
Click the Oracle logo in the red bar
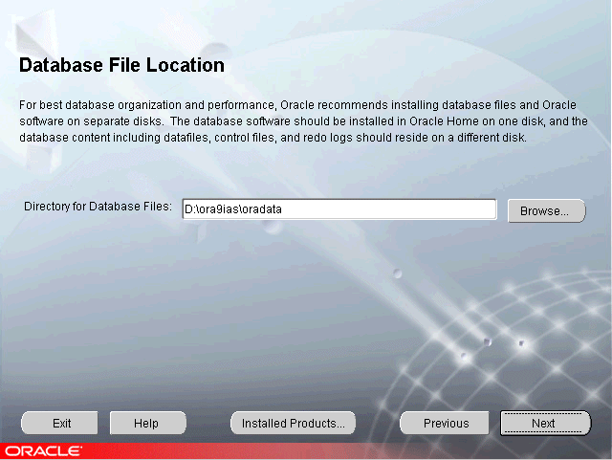point(43,451)
